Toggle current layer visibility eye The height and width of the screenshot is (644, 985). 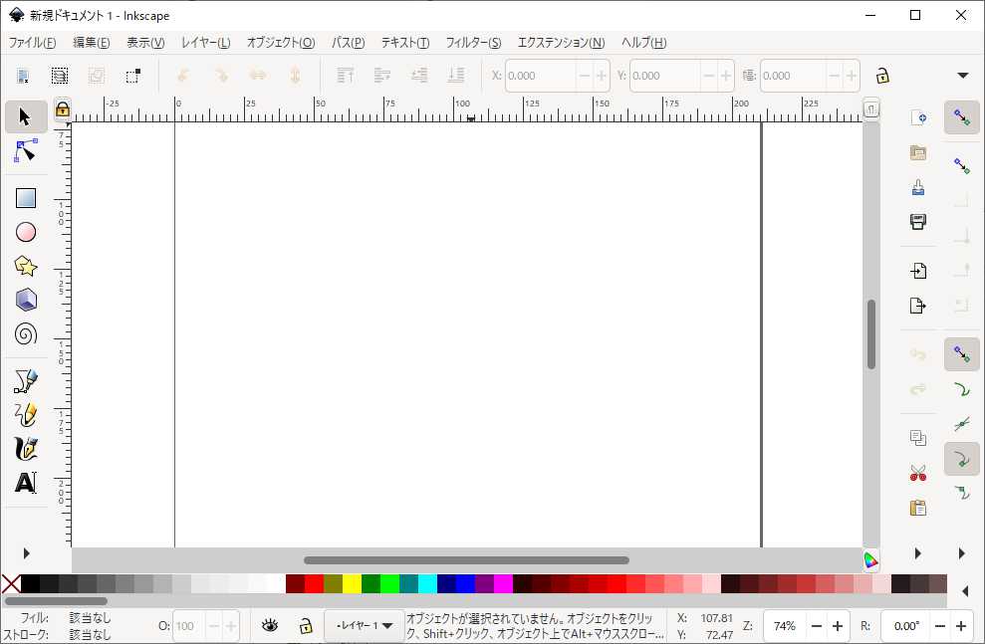[x=269, y=625]
